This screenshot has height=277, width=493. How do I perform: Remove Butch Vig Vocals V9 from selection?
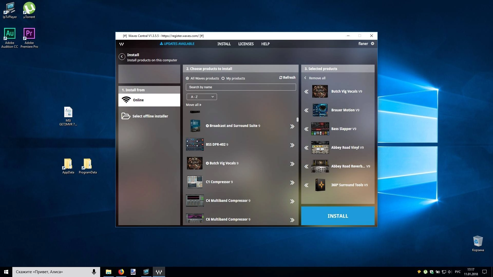(x=306, y=92)
